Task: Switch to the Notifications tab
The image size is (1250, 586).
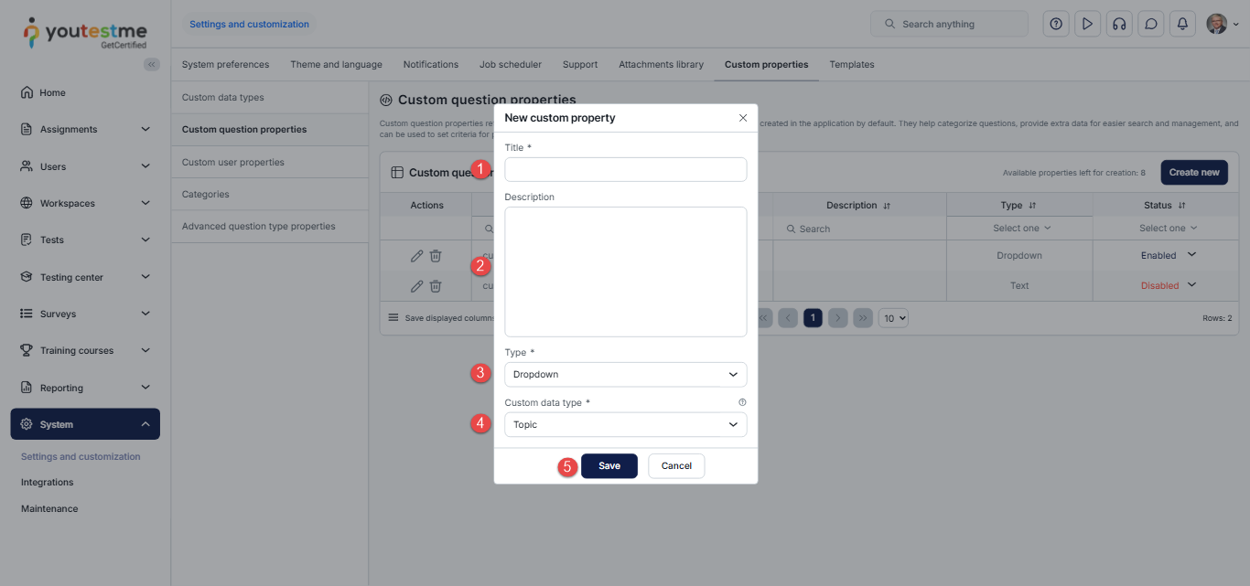Action: [430, 64]
